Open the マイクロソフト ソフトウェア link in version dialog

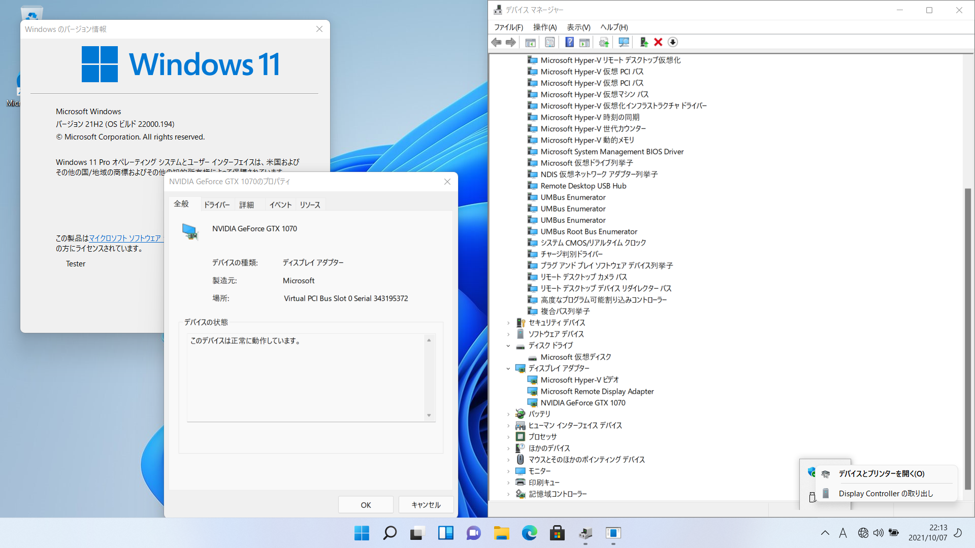tap(125, 238)
